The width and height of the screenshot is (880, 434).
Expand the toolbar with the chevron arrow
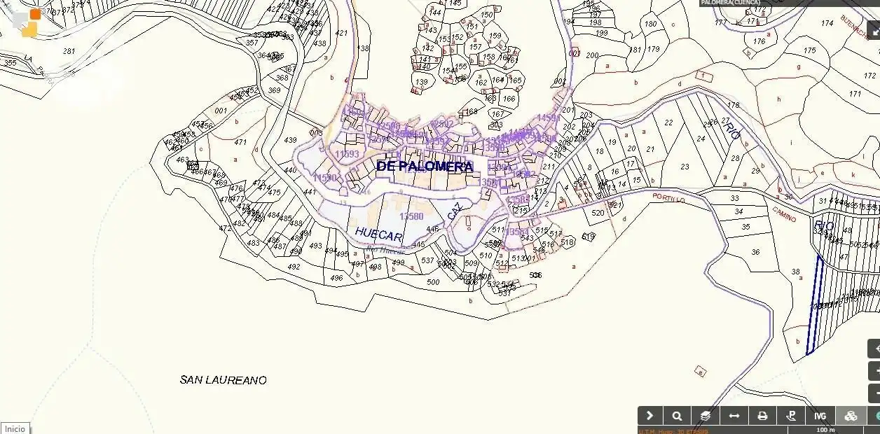pyautogui.click(x=650, y=416)
